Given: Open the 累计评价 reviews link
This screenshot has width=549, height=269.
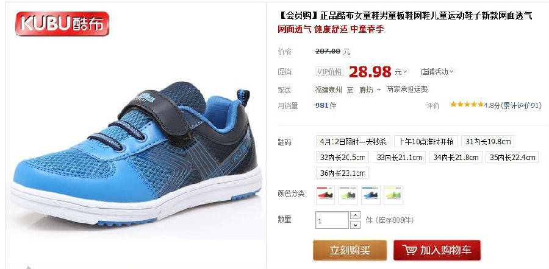Looking at the screenshot, I should point(522,105).
